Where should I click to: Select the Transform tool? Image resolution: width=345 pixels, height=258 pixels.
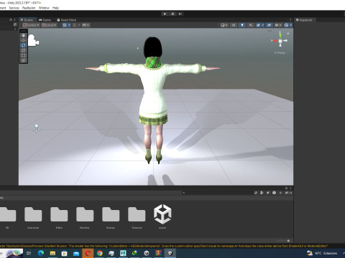24,60
